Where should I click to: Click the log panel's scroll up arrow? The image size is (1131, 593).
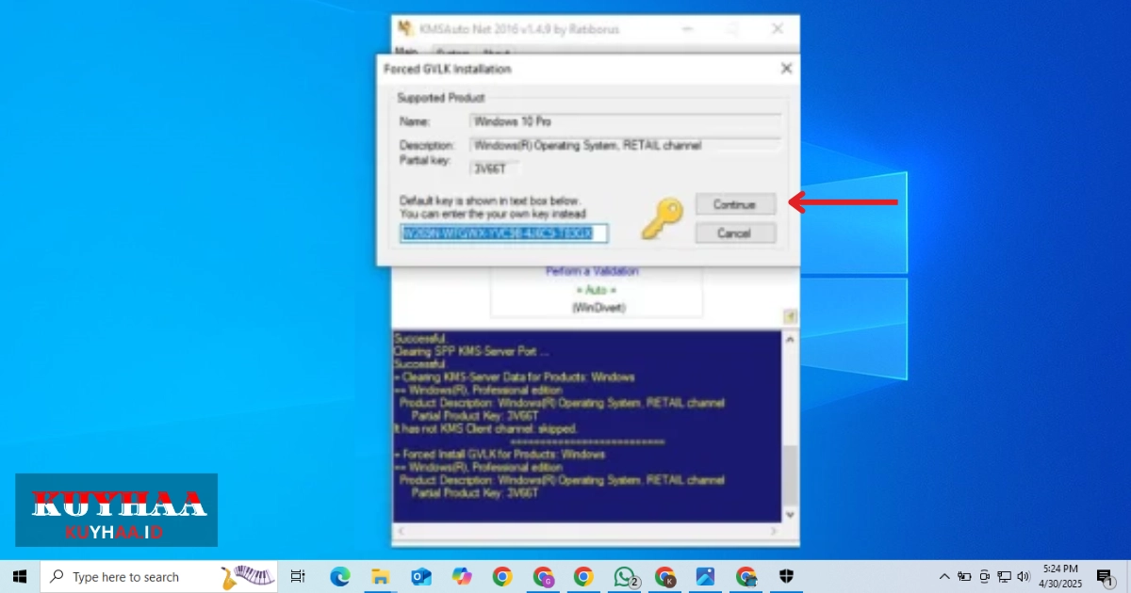790,341
